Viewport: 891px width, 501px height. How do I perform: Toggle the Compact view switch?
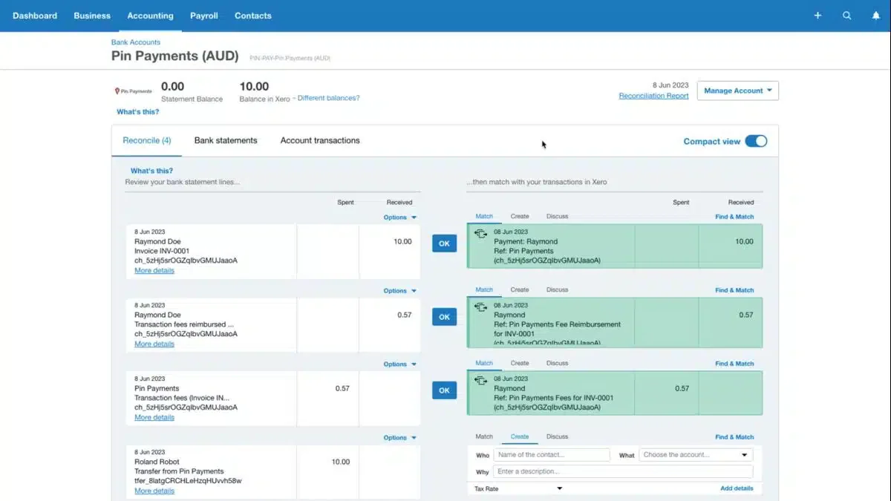coord(756,141)
